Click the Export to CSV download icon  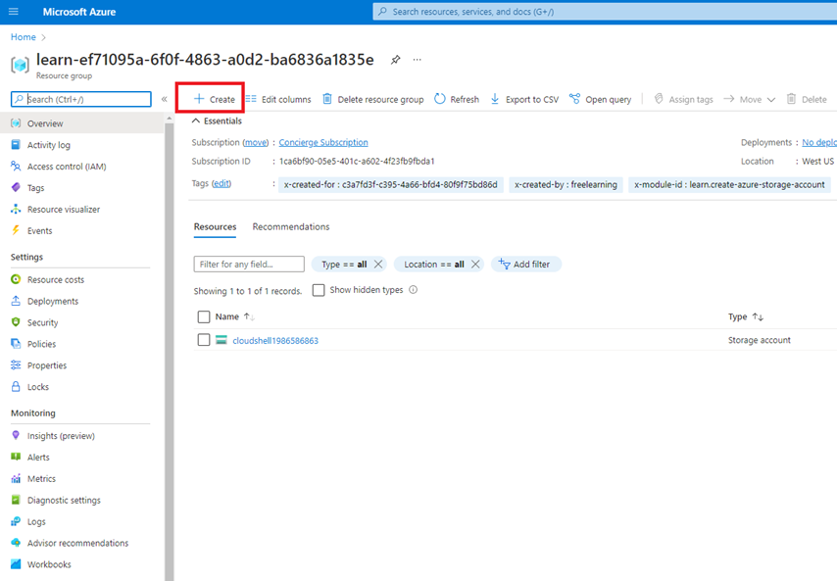pyautogui.click(x=495, y=99)
